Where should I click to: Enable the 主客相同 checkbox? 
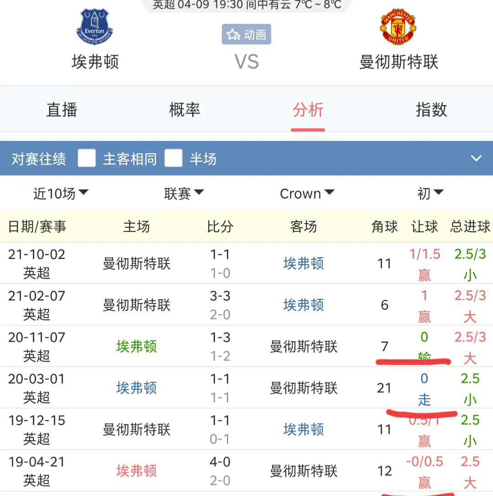pos(87,158)
